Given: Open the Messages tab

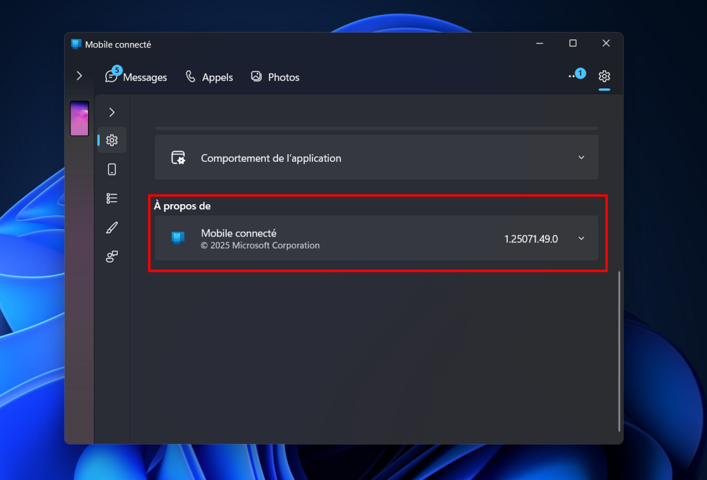Looking at the screenshot, I should pos(136,76).
